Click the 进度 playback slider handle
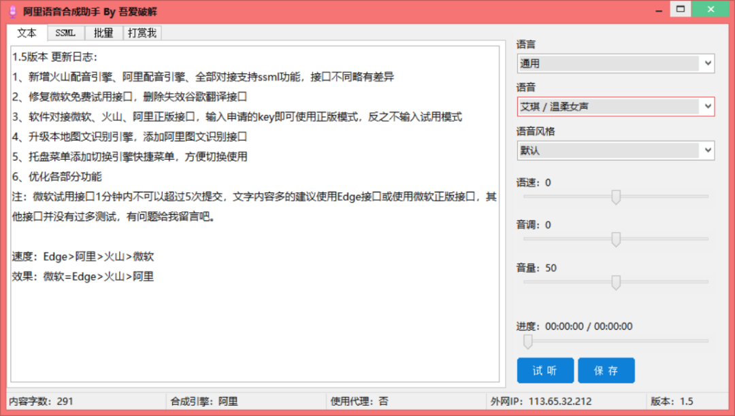Viewport: 735px width, 416px height. point(527,341)
